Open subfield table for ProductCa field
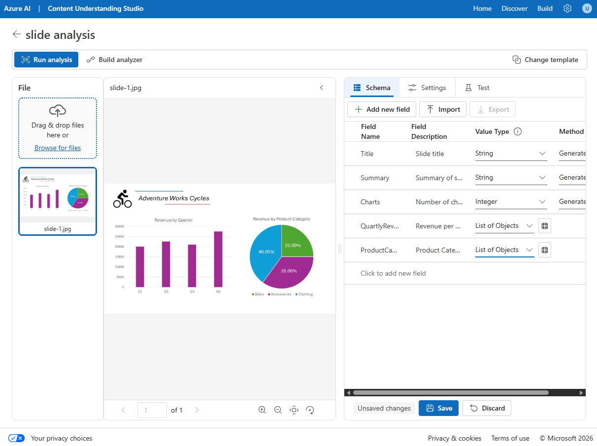 (544, 250)
